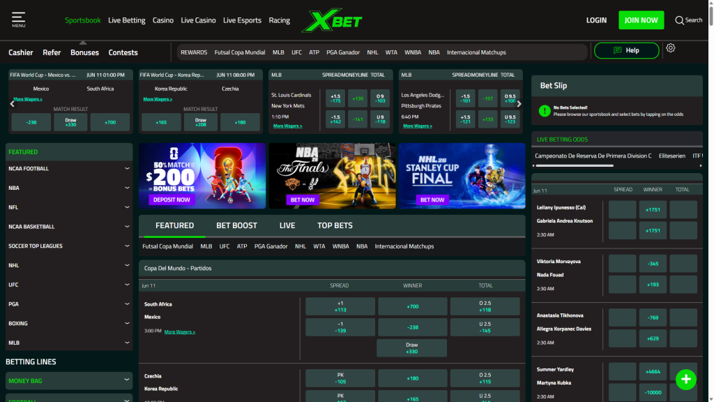Click PGA Ganador in top quick links bar

343,52
